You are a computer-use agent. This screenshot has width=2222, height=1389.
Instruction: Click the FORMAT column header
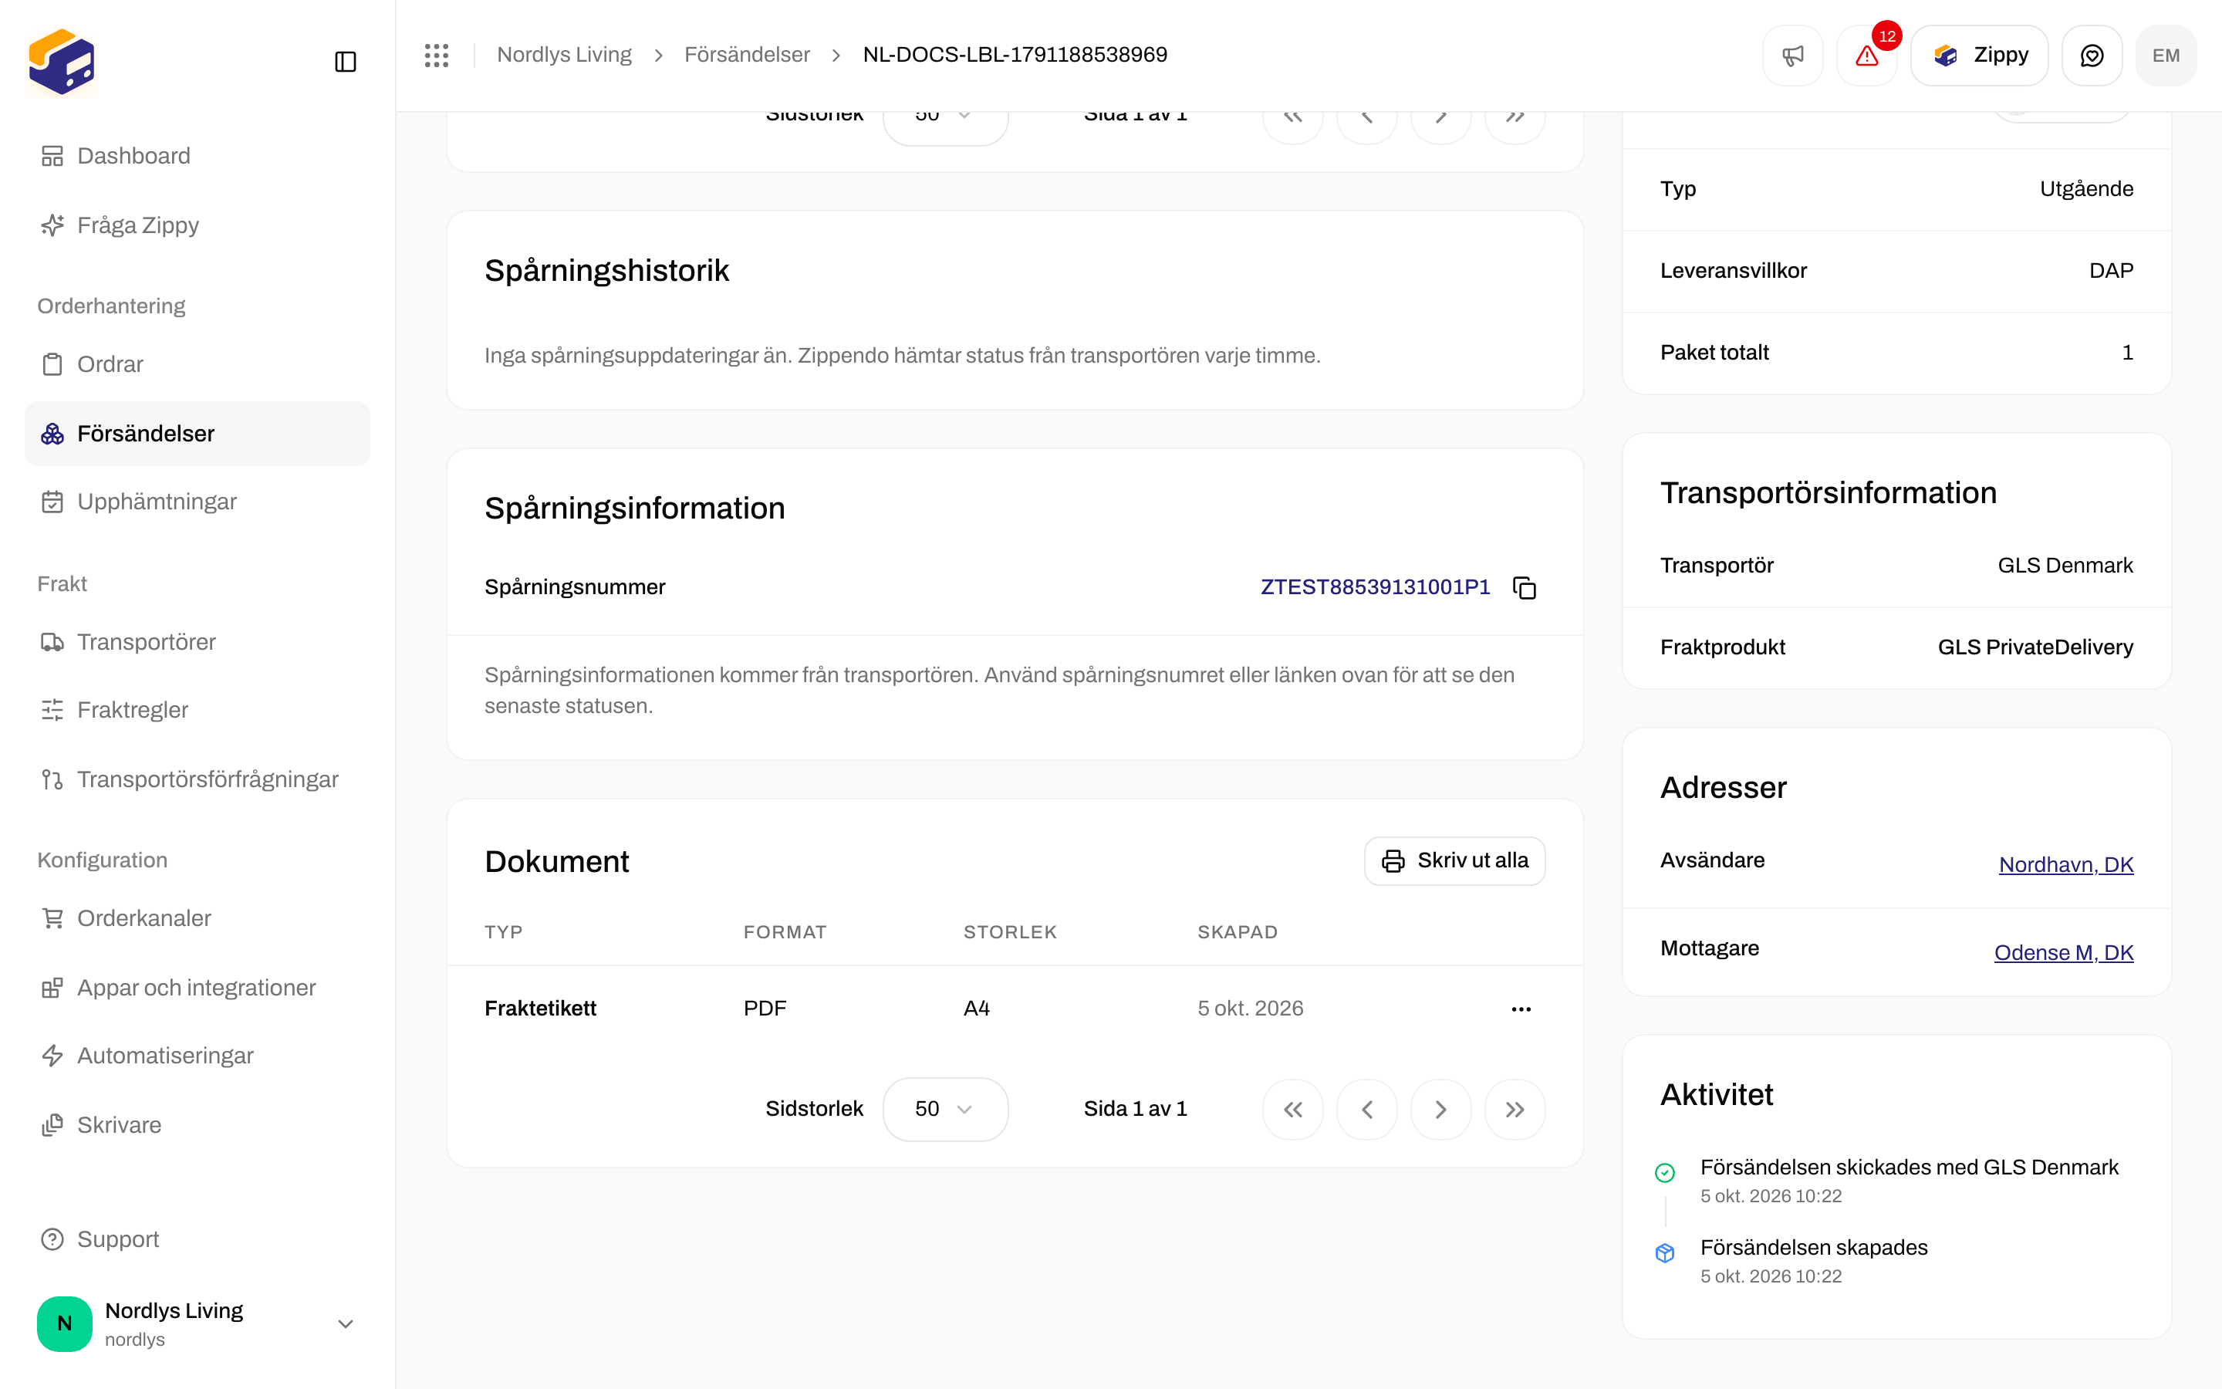click(785, 932)
